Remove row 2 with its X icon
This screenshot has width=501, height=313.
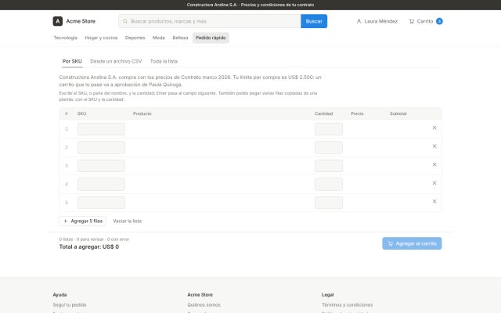(434, 146)
